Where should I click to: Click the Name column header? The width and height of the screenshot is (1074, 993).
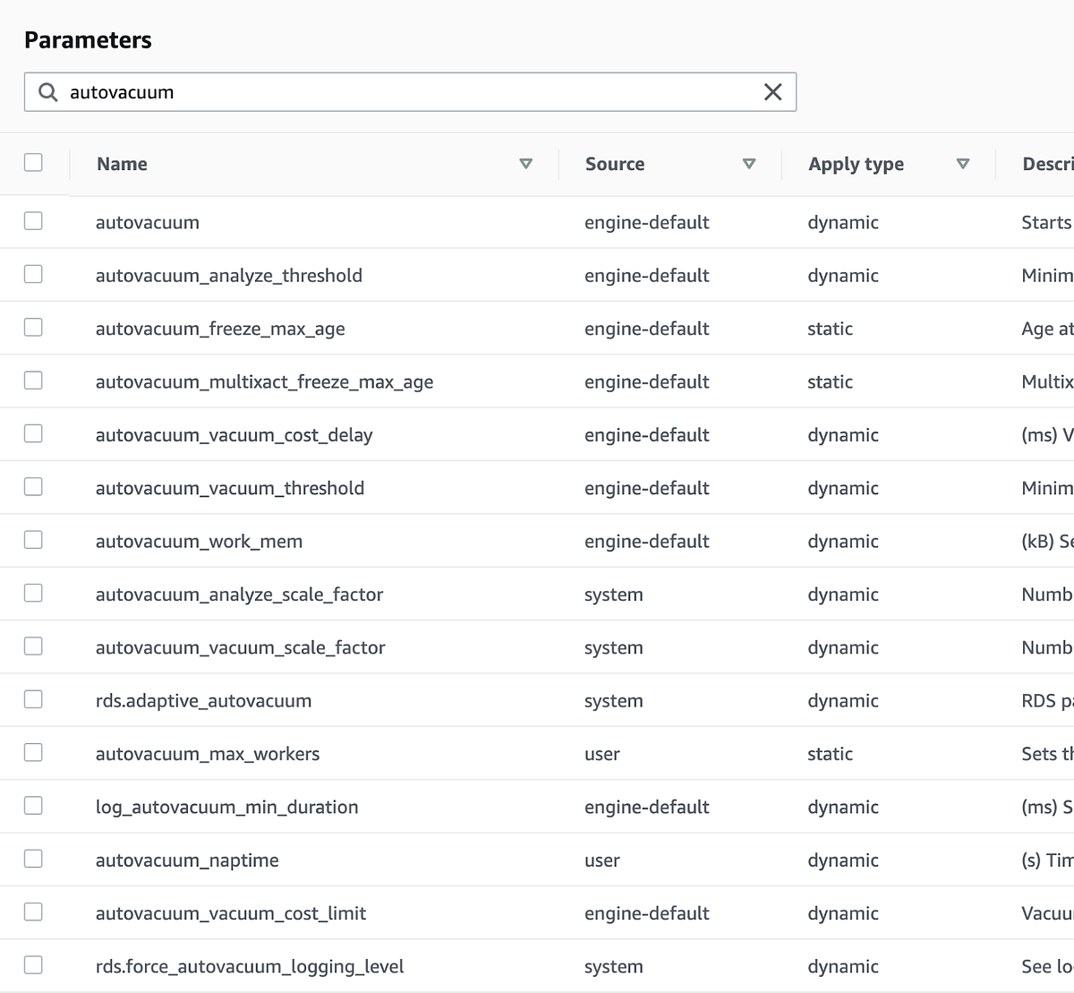123,164
